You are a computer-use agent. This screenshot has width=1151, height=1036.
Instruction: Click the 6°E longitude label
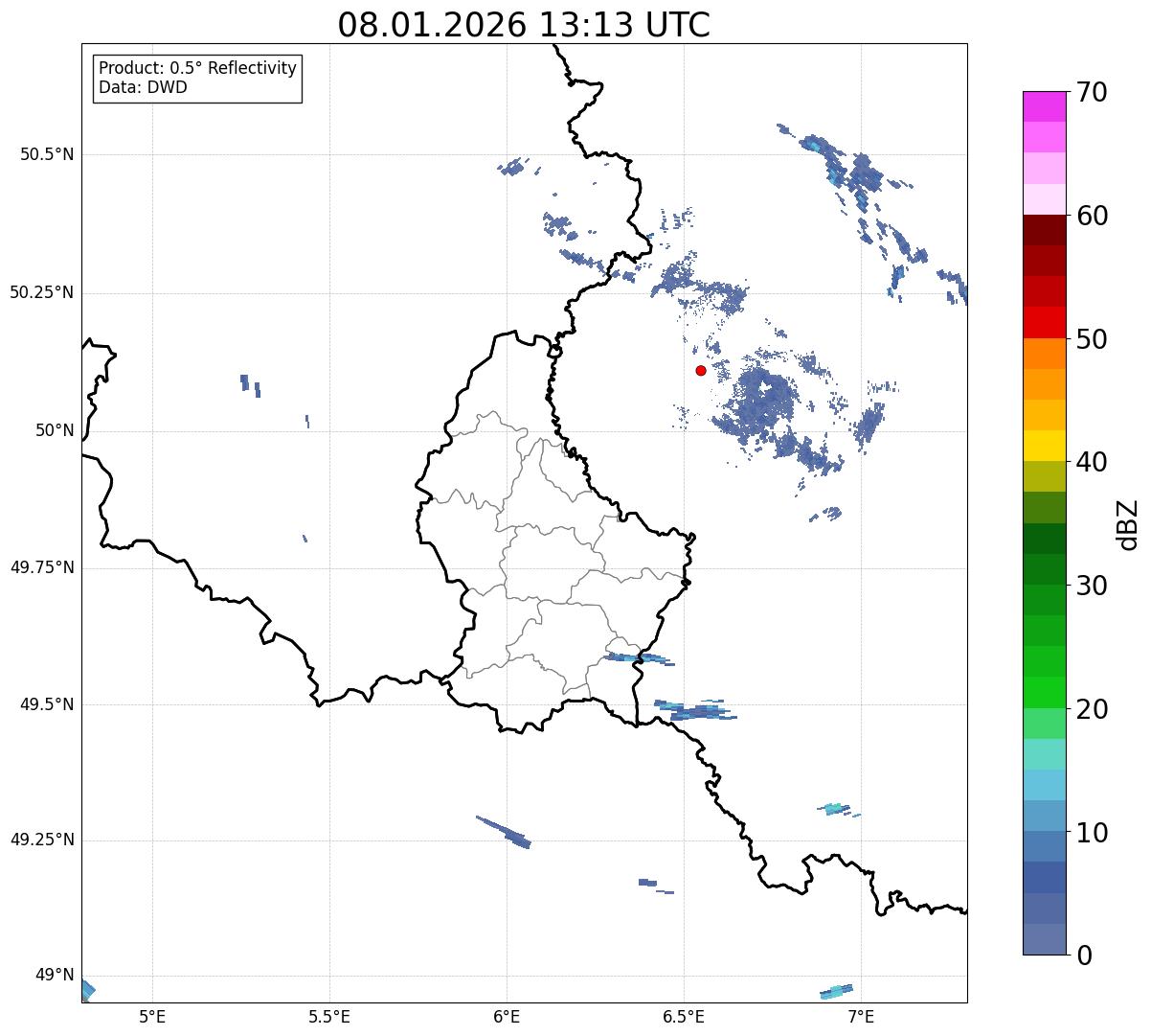(507, 1016)
